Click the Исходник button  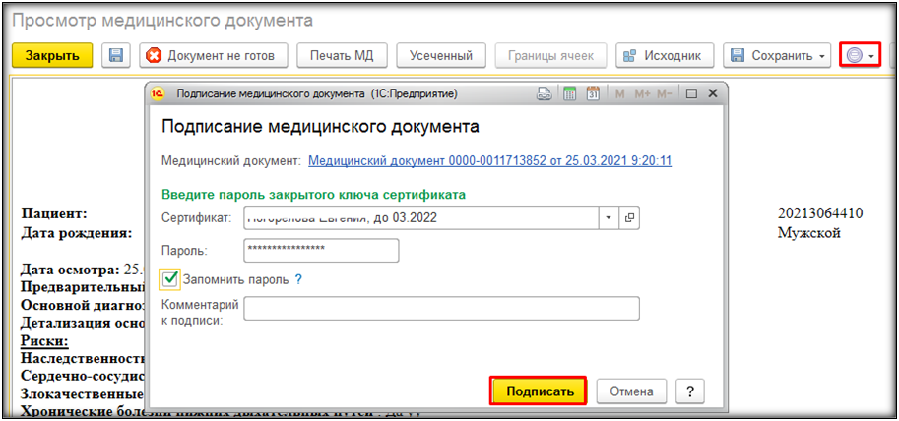[665, 55]
